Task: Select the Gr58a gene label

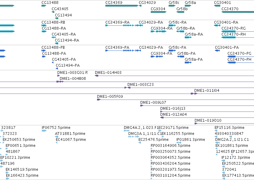Action: tap(190, 3)
